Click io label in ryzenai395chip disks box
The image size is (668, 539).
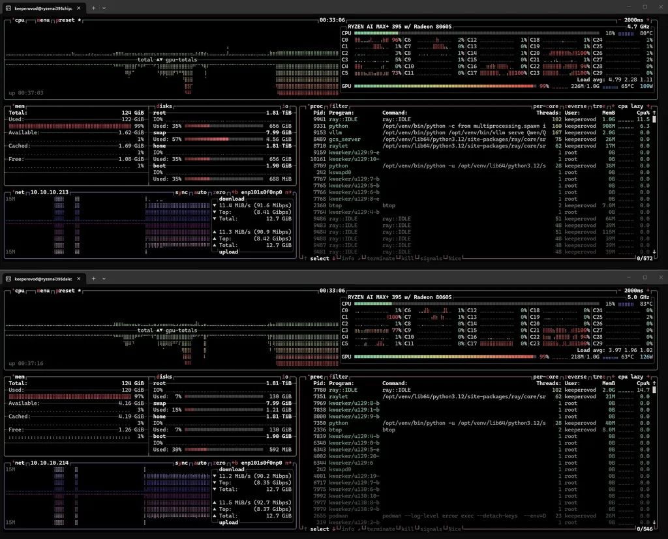coord(285,106)
